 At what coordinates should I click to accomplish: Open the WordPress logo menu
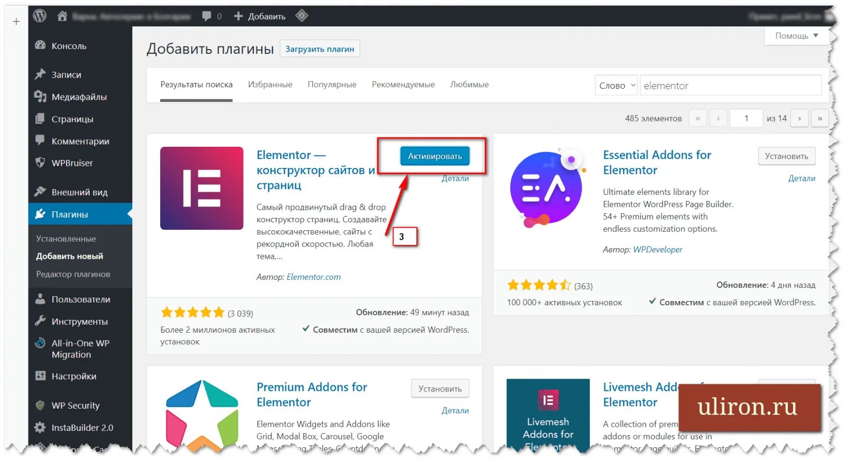(40, 16)
